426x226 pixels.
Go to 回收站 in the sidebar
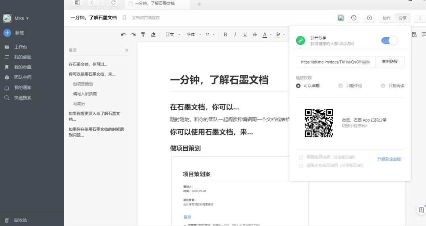(x=20, y=220)
